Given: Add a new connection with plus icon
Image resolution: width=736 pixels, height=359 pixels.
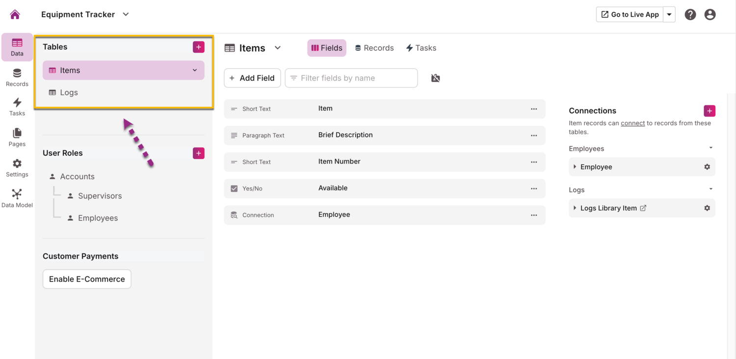Looking at the screenshot, I should 709,111.
